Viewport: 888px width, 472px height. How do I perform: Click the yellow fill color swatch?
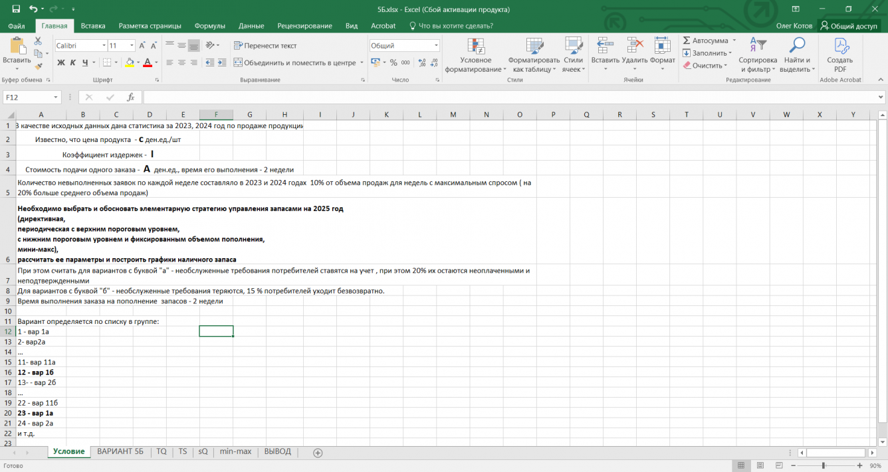point(130,62)
